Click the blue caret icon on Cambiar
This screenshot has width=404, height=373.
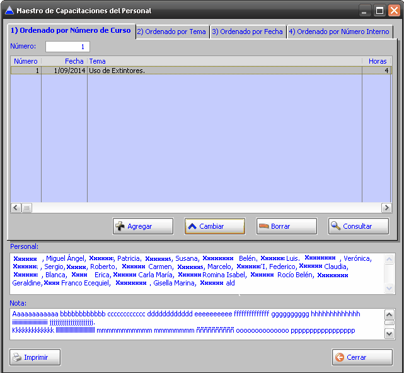(192, 226)
